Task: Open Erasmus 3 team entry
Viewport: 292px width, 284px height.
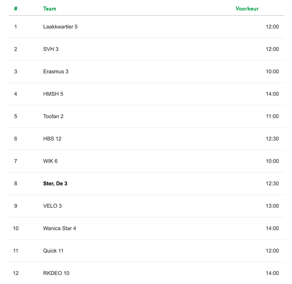Action: (55, 72)
